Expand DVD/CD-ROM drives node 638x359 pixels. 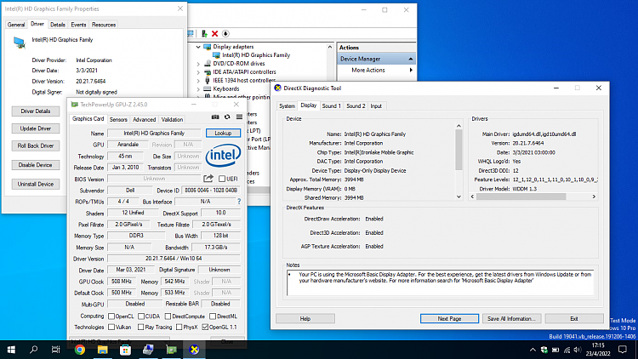tap(198, 64)
